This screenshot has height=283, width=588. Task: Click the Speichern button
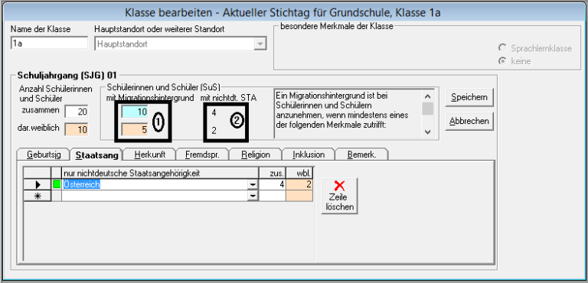click(x=469, y=97)
